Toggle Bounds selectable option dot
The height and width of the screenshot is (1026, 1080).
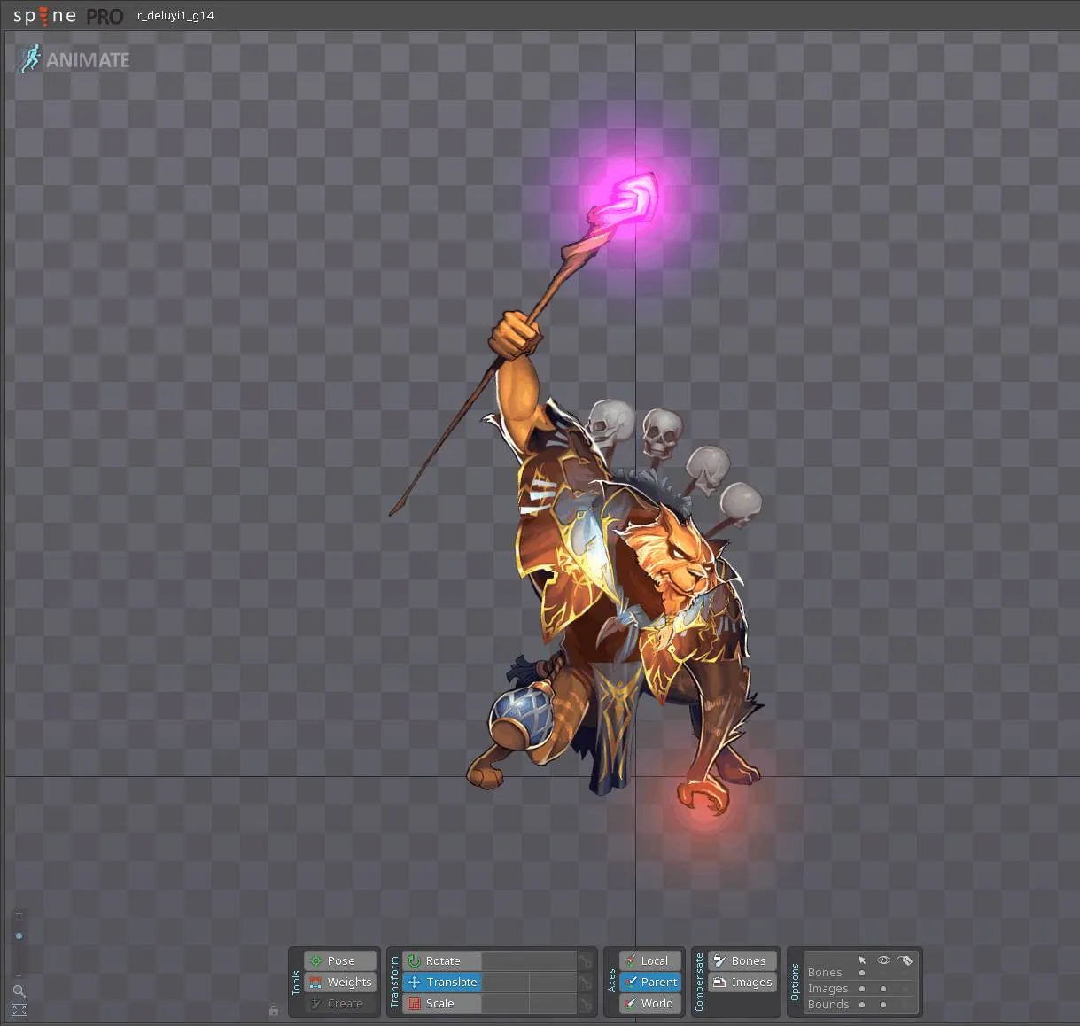(862, 1005)
